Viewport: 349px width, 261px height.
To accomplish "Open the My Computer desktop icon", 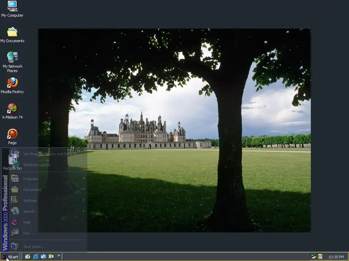I will [12, 9].
